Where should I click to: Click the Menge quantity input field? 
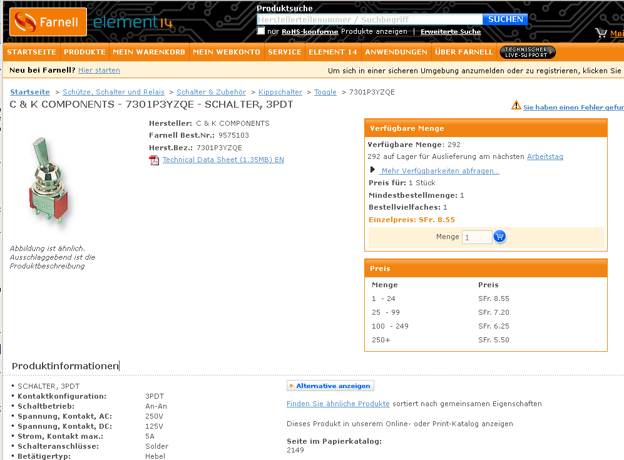(x=477, y=237)
